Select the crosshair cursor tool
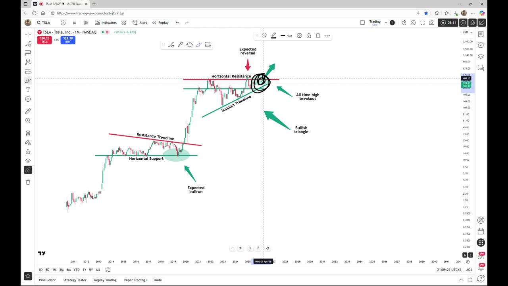The image size is (508, 286). (28, 35)
